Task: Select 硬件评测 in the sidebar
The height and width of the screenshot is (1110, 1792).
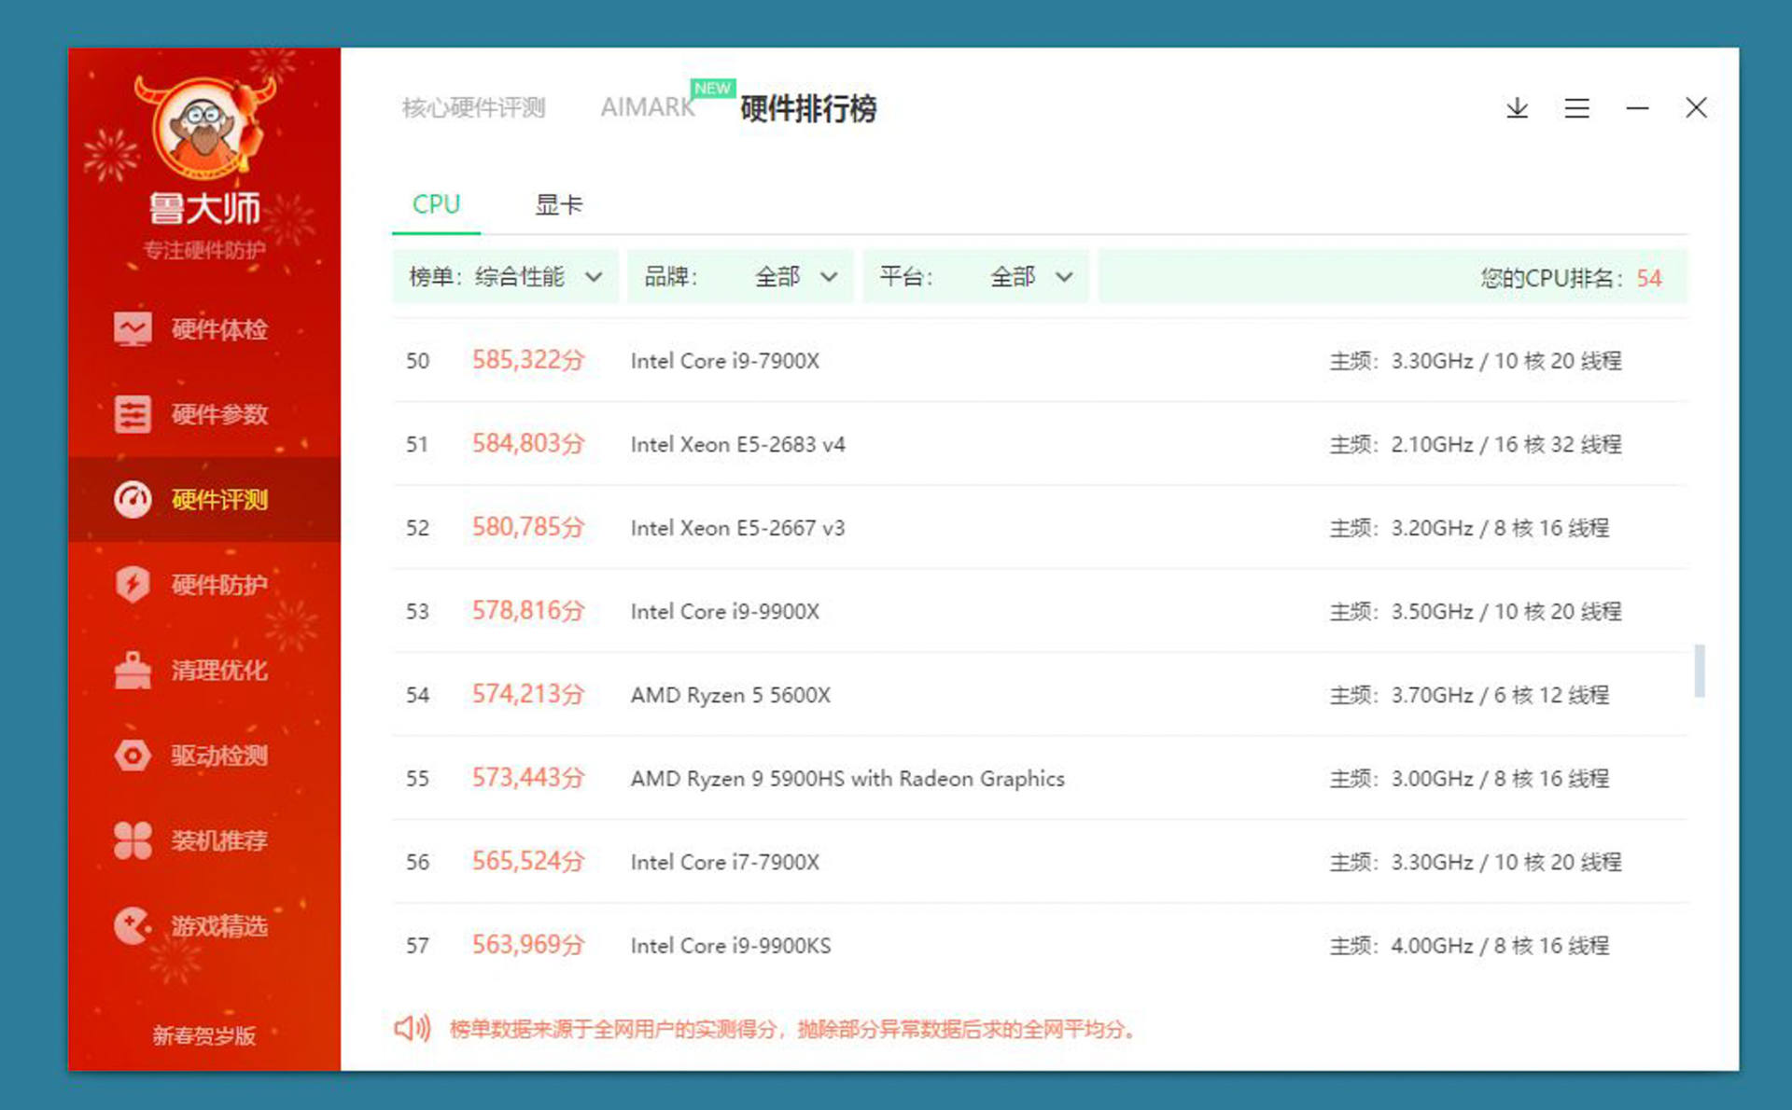Action: [204, 499]
